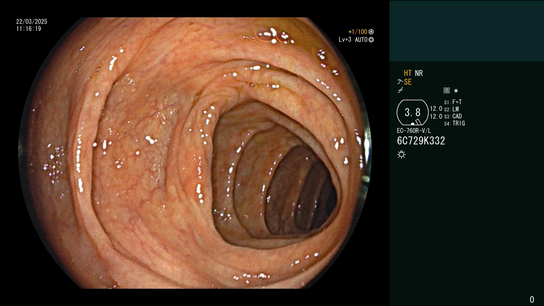Click the serial number 6C729K332

(x=421, y=141)
